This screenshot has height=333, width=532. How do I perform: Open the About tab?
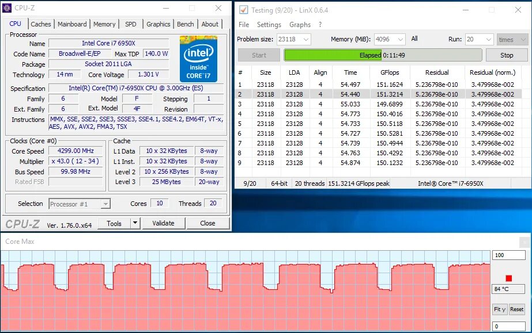pos(210,24)
